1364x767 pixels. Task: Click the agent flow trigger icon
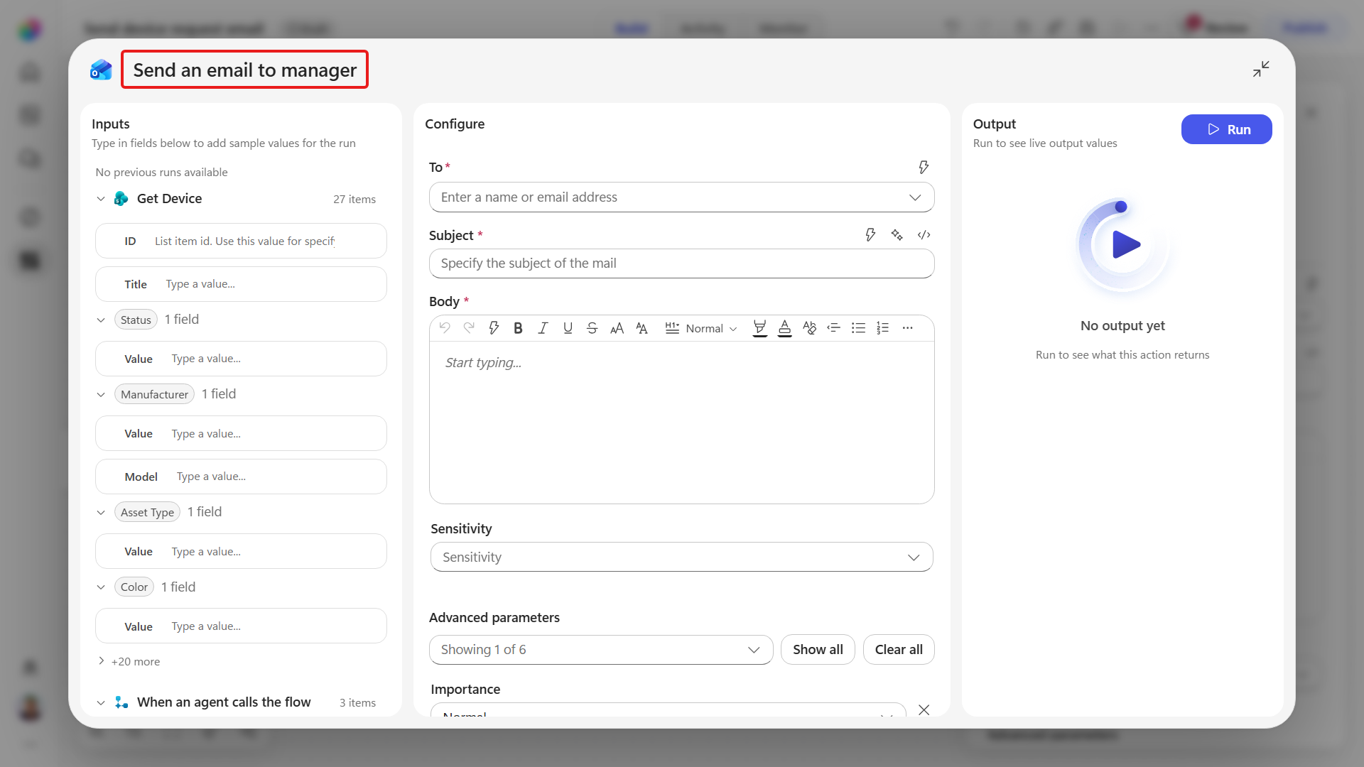point(121,702)
